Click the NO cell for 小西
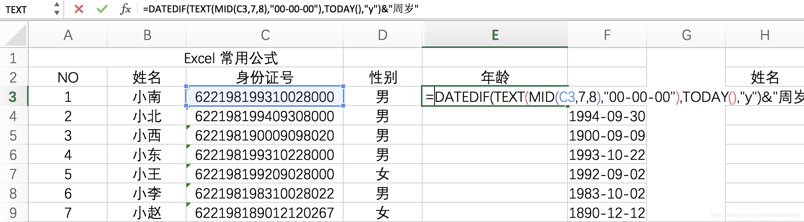This screenshot has width=804, height=222. (68, 135)
